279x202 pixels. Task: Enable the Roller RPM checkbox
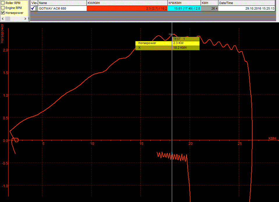tap(3, 3)
